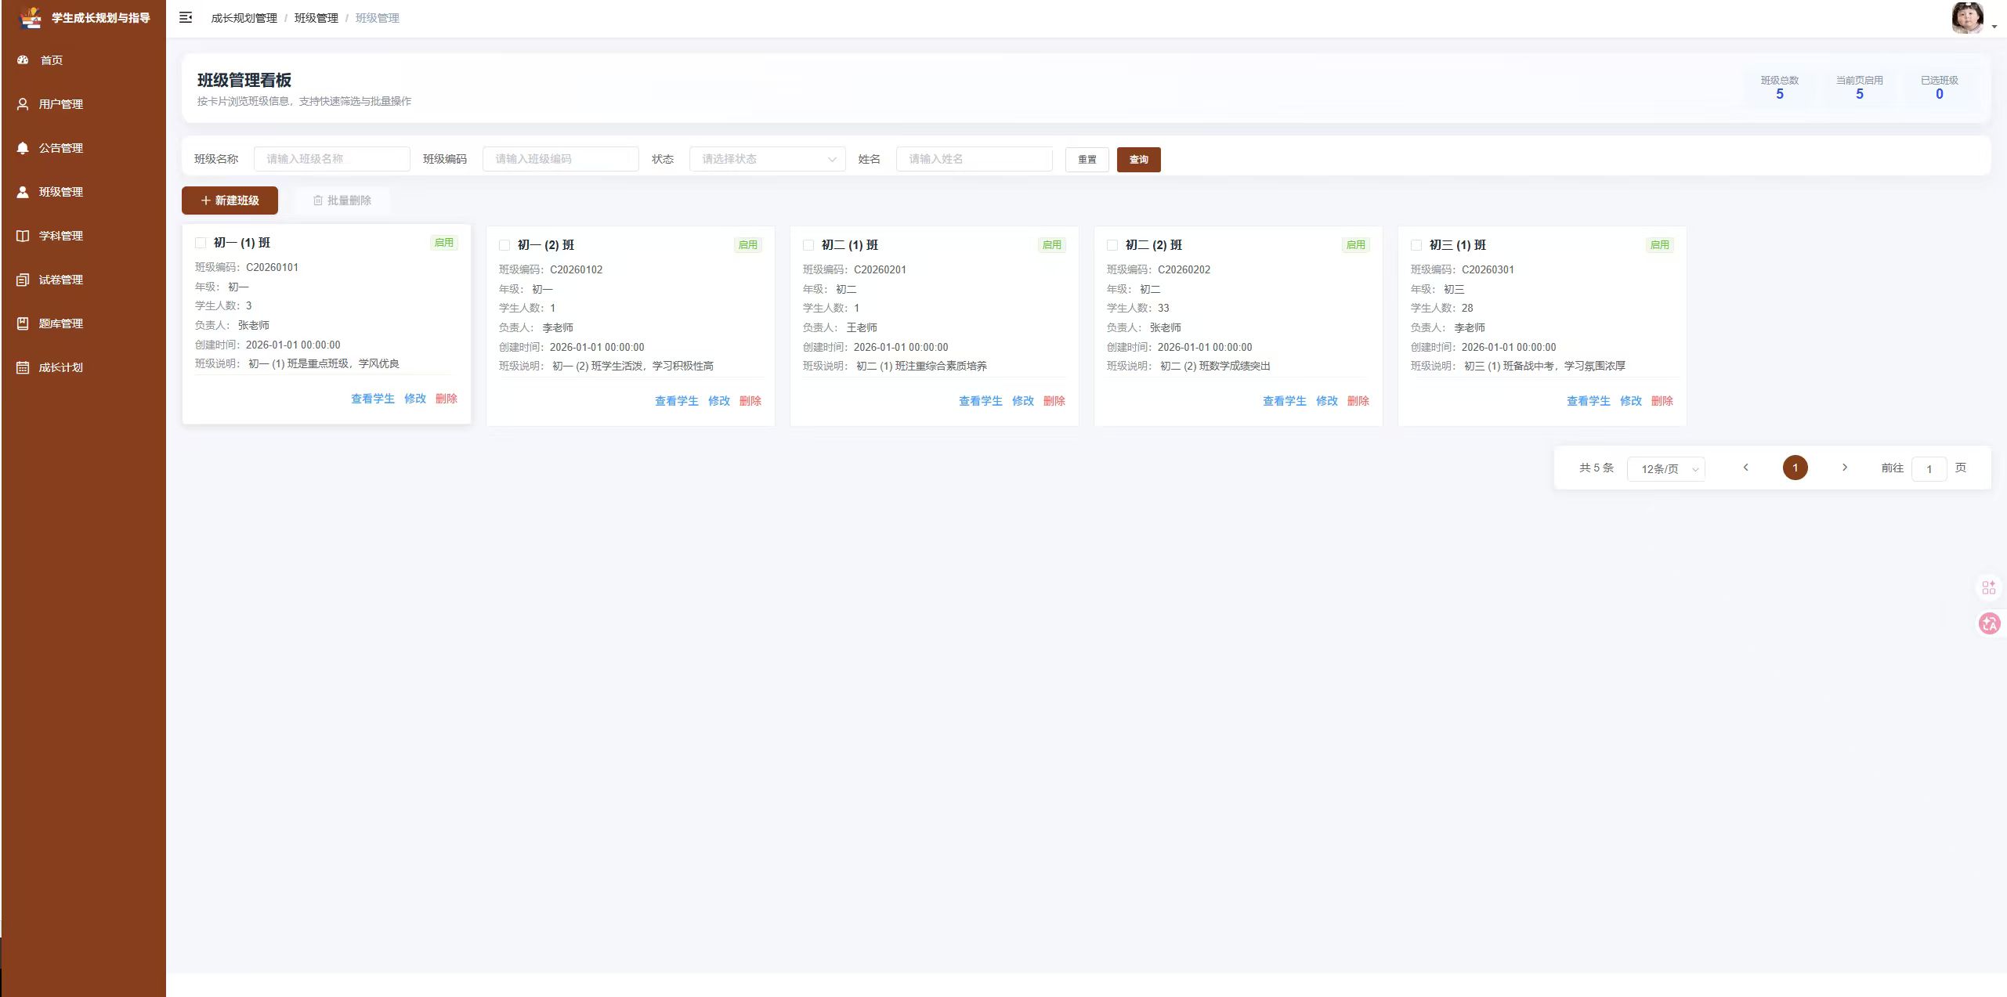2007x997 pixels.
Task: Select checkbox for 初二 (2) 班
Action: coord(1112,245)
